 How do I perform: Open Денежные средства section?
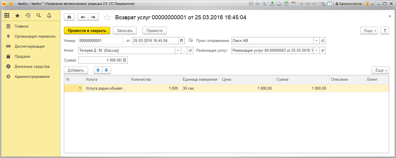32,67
